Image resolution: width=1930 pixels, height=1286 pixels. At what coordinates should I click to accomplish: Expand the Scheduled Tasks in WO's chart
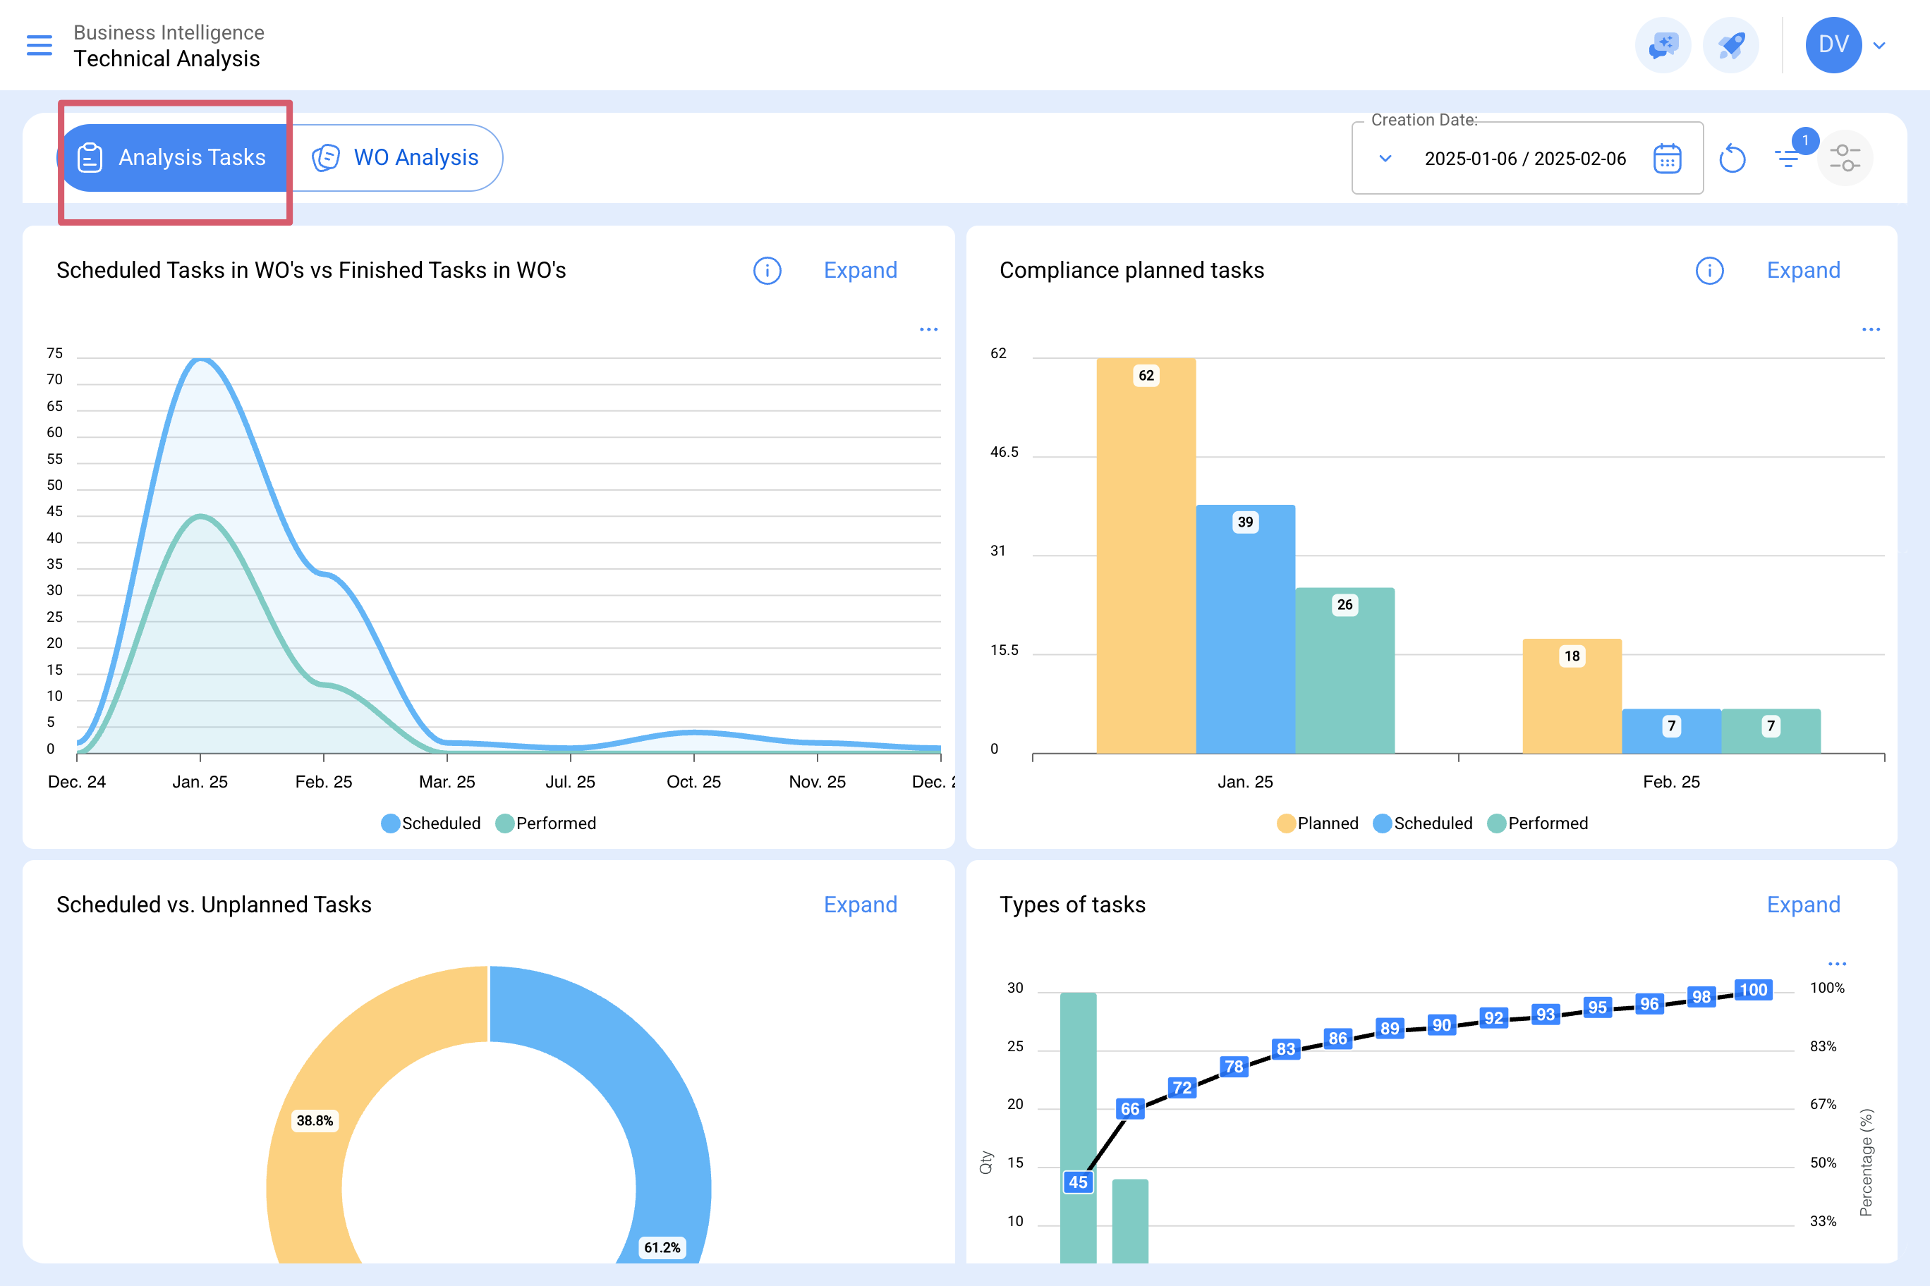(x=861, y=271)
